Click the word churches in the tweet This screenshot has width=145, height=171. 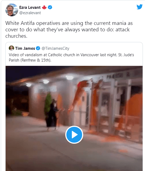click(16, 36)
